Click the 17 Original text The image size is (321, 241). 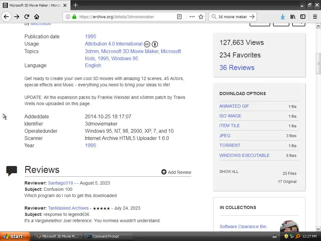point(287,182)
